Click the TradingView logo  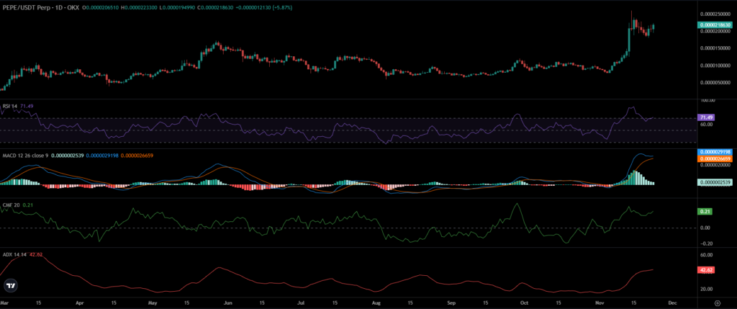pyautogui.click(x=10, y=285)
